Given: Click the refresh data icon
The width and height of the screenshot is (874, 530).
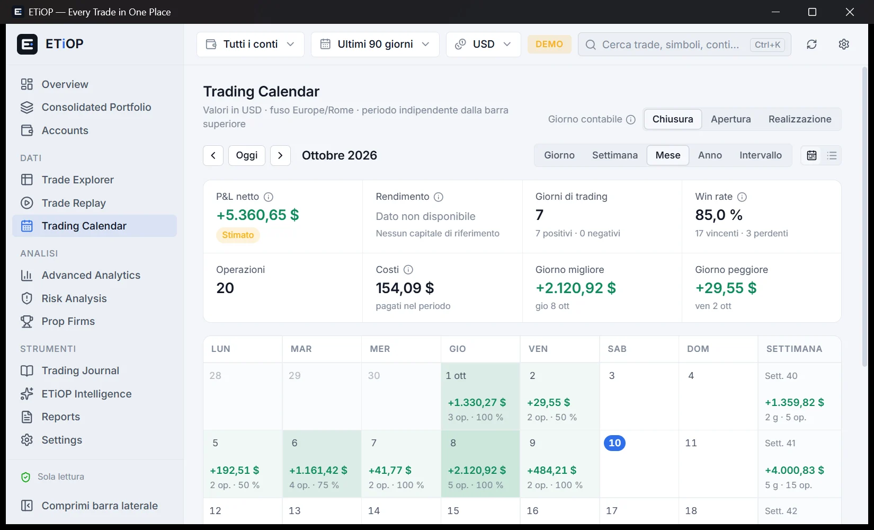Looking at the screenshot, I should (811, 45).
